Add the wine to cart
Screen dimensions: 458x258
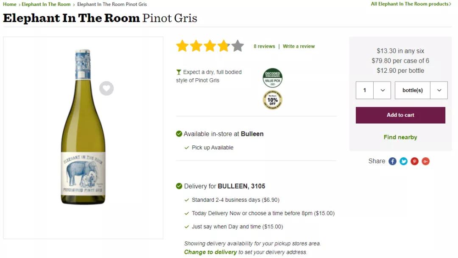click(400, 115)
